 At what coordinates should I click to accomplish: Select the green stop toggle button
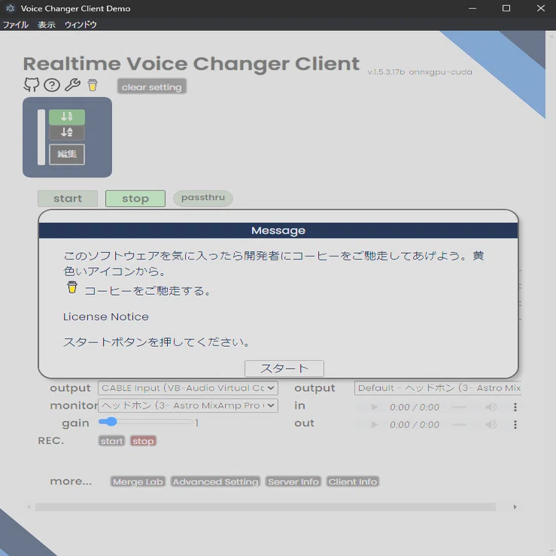(135, 198)
